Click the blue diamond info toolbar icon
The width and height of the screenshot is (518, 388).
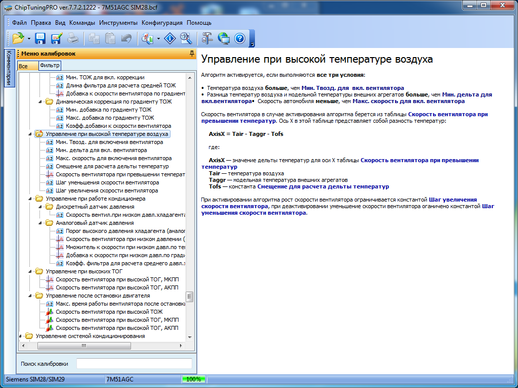pyautogui.click(x=170, y=38)
